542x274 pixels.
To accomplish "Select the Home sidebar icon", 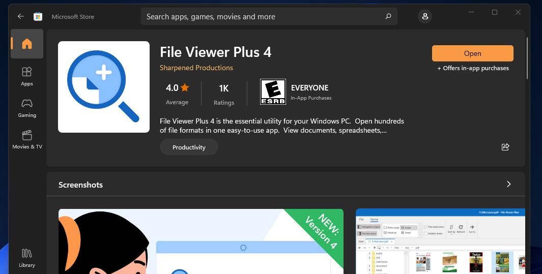I will click(27, 44).
